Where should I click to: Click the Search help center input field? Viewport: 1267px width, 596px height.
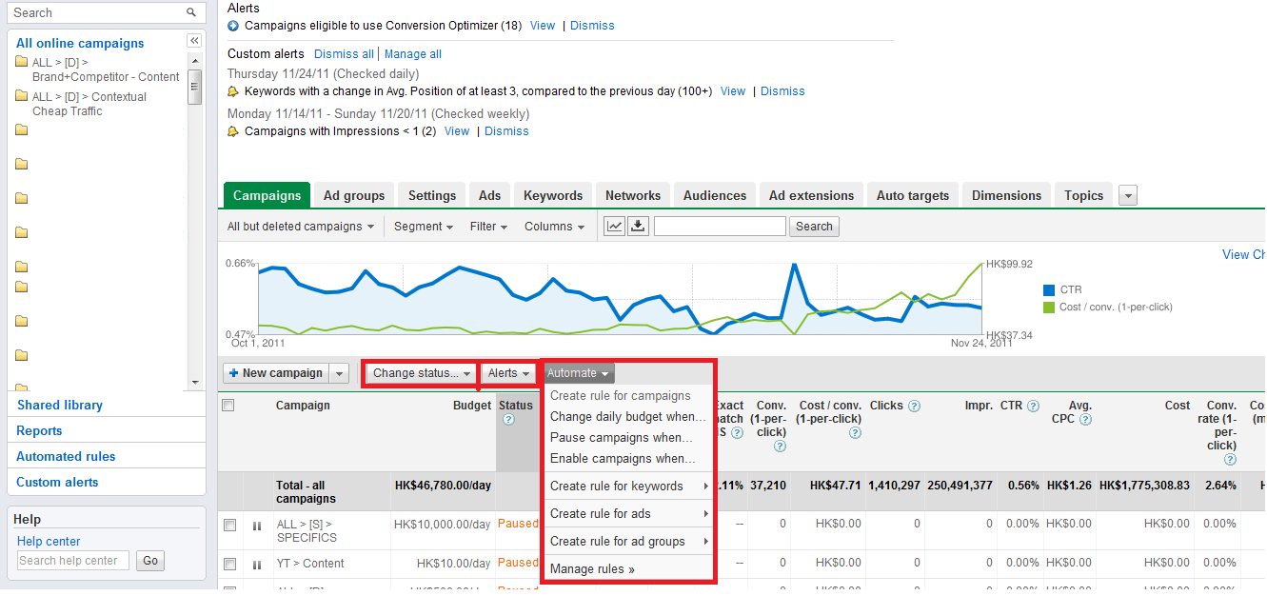[73, 561]
